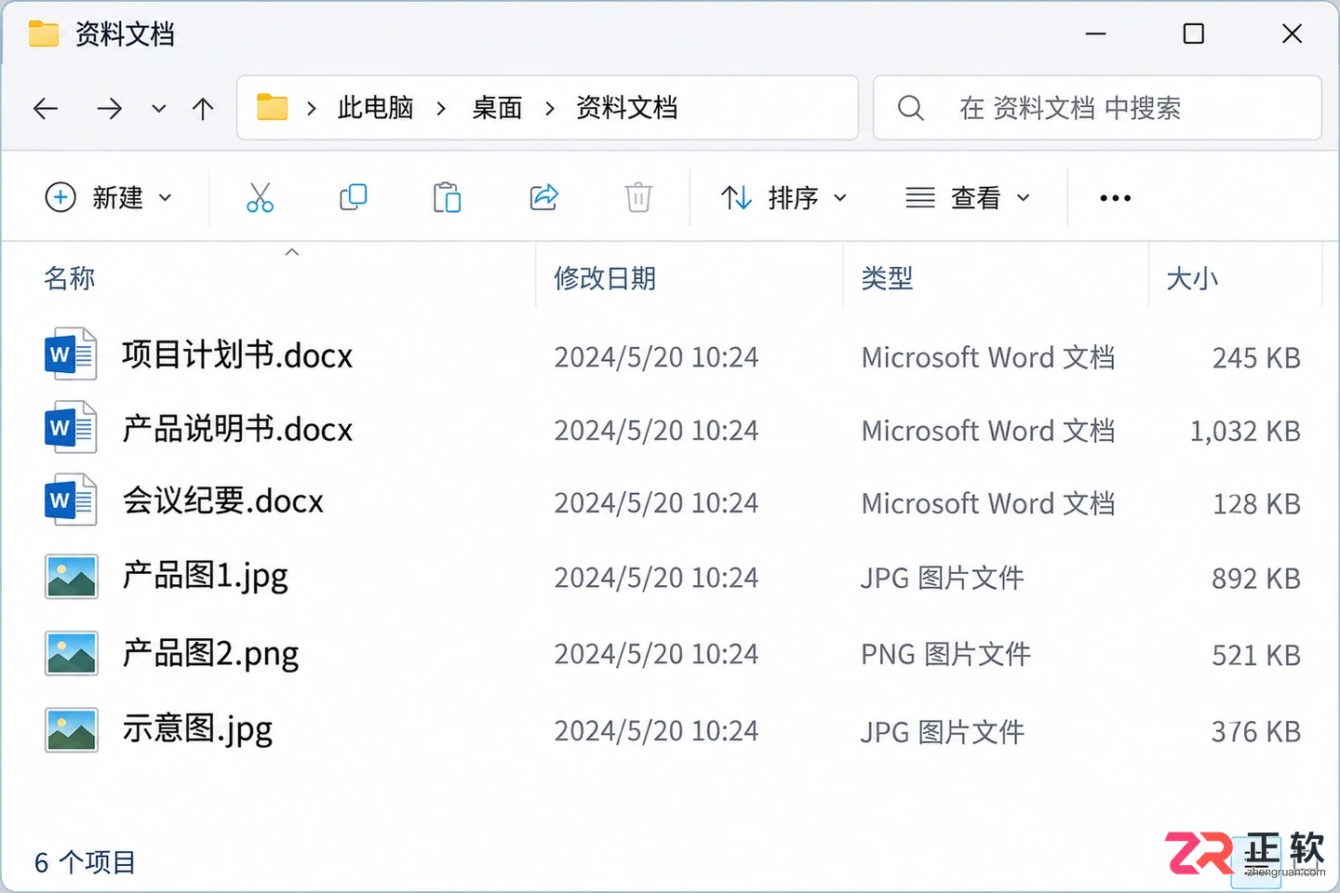
Task: Click the search magnifier icon
Action: click(911, 108)
